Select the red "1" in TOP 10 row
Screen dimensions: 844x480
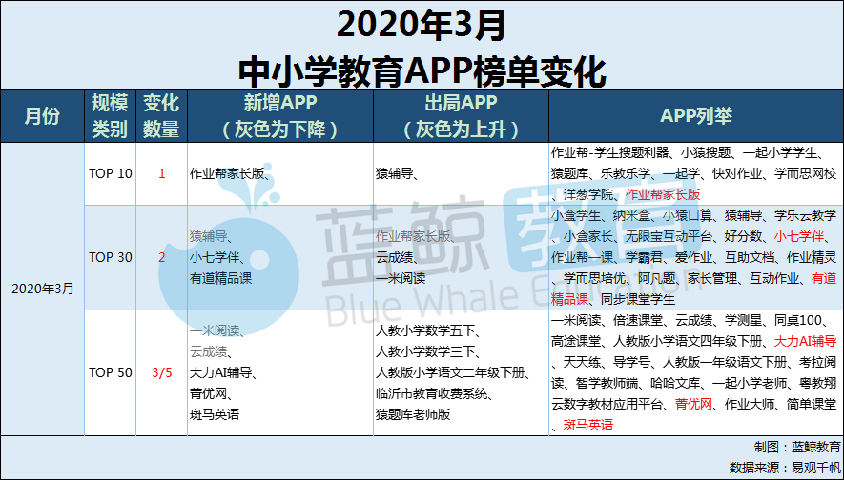coord(162,173)
